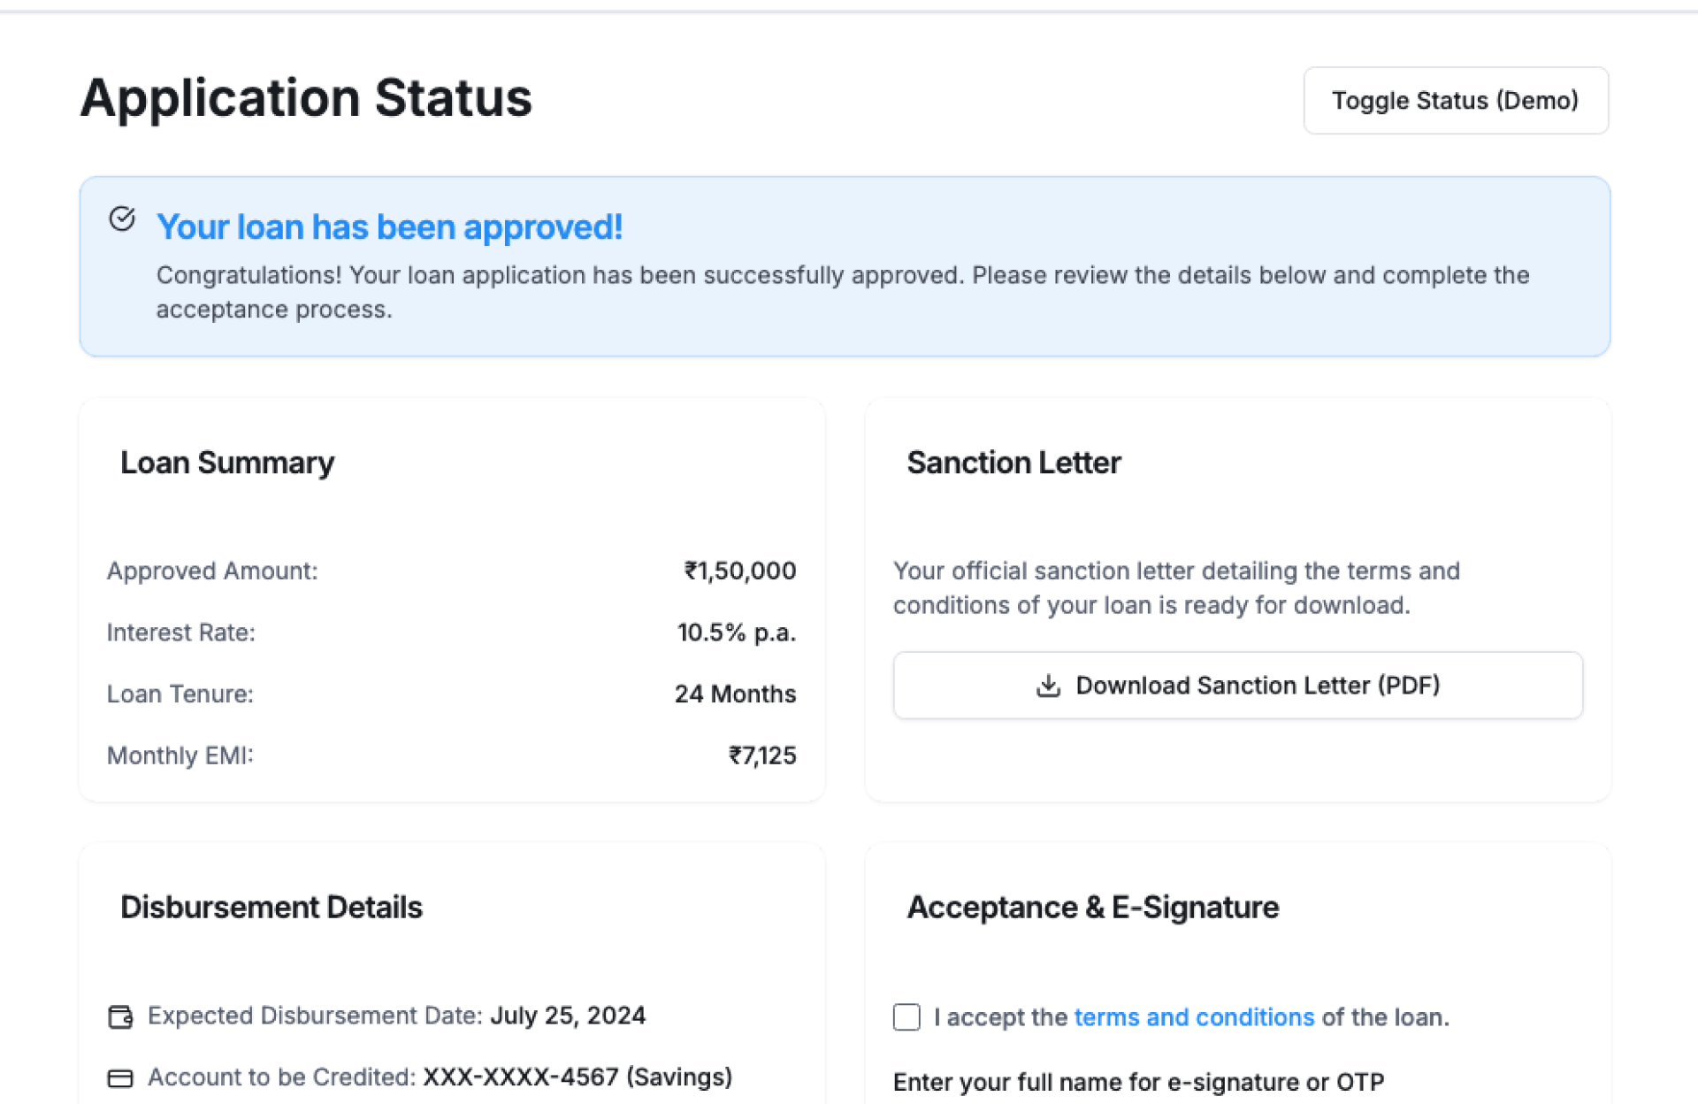Click the card icon beside Account to be Credited
The width and height of the screenshot is (1698, 1104).
click(120, 1078)
